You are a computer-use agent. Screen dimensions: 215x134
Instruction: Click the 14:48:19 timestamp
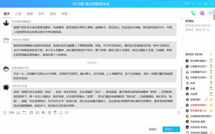point(92,63)
